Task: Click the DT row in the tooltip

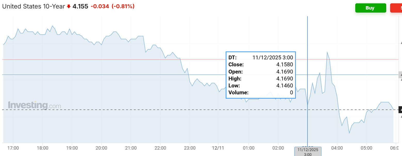Action: pos(261,57)
